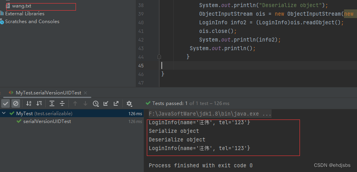Open test history clock icon

pos(96,103)
